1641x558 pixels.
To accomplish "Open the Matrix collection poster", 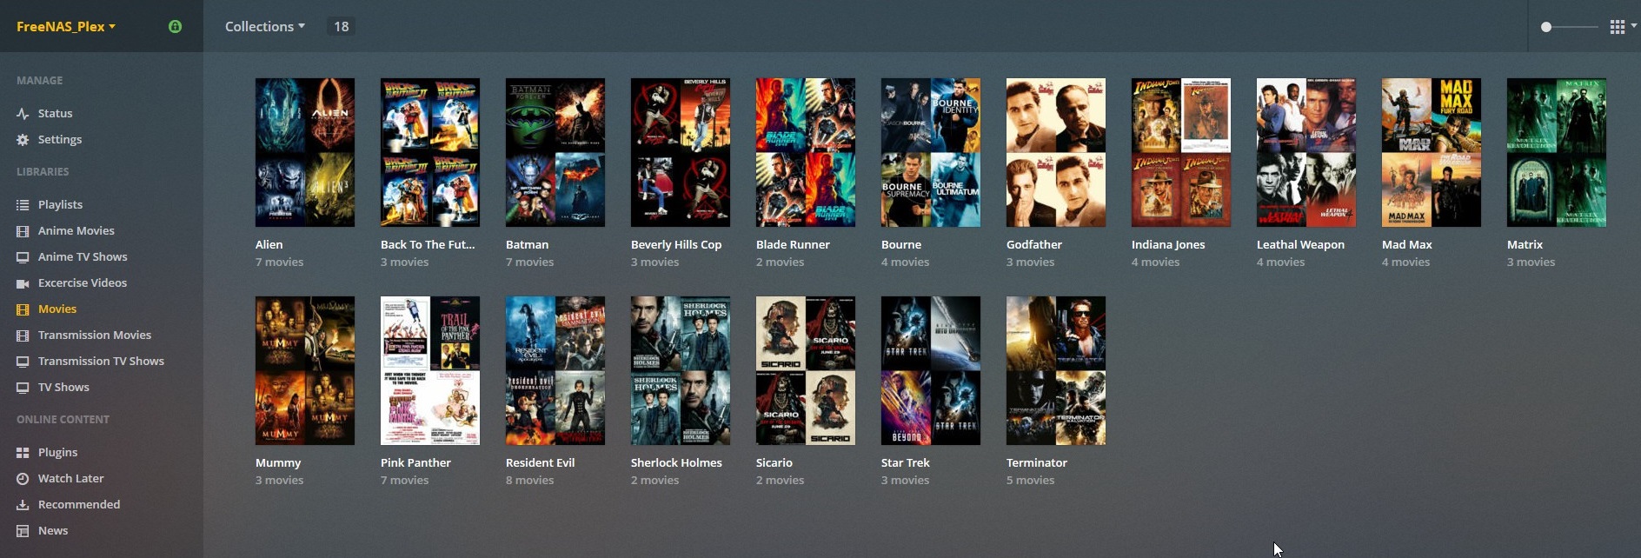I will pos(1557,152).
